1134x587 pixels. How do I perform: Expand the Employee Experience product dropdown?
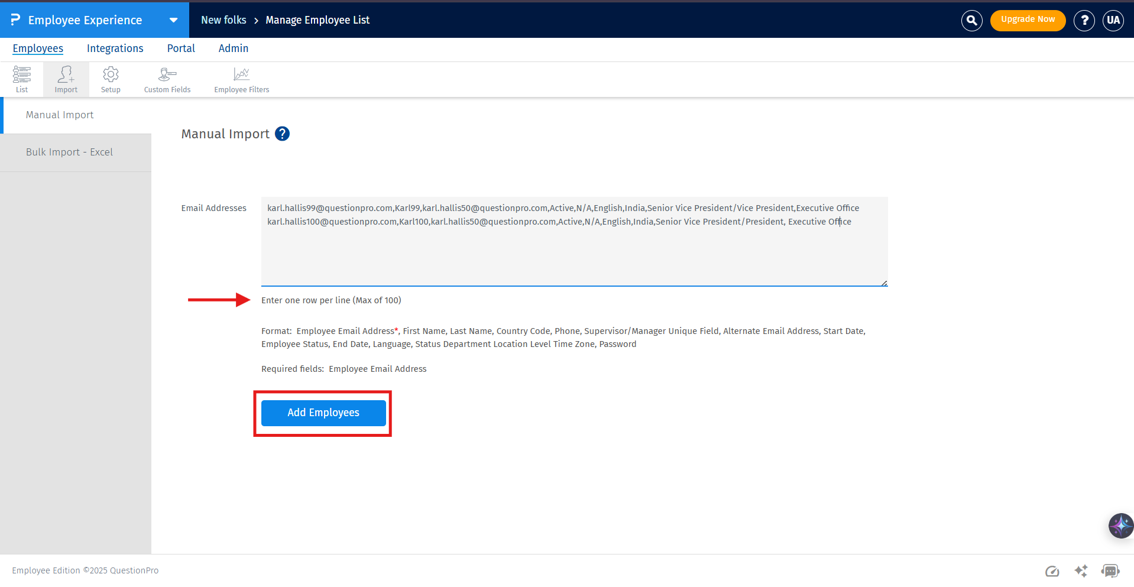click(173, 20)
